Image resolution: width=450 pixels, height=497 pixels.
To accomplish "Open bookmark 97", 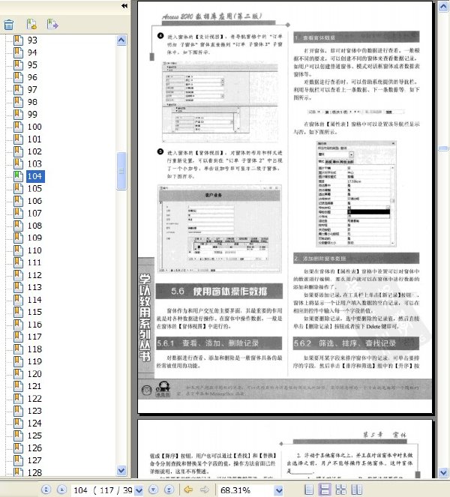I will (x=32, y=90).
